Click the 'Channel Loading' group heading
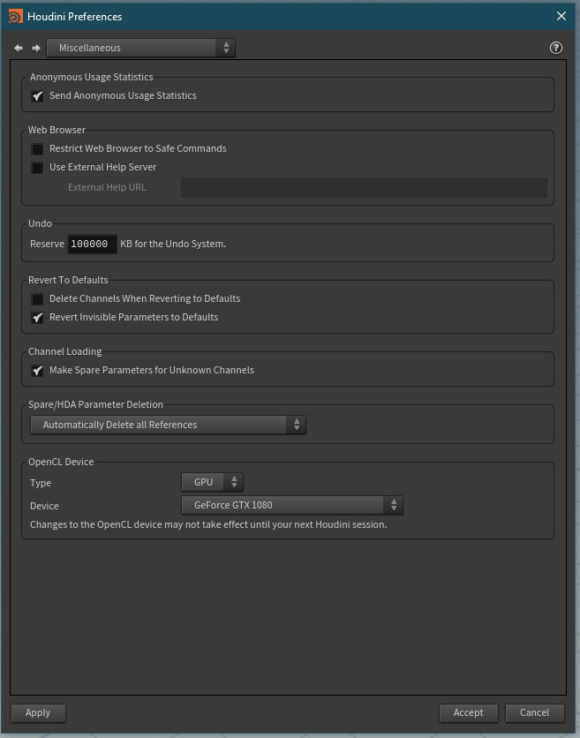This screenshot has height=738, width=580. 65,351
